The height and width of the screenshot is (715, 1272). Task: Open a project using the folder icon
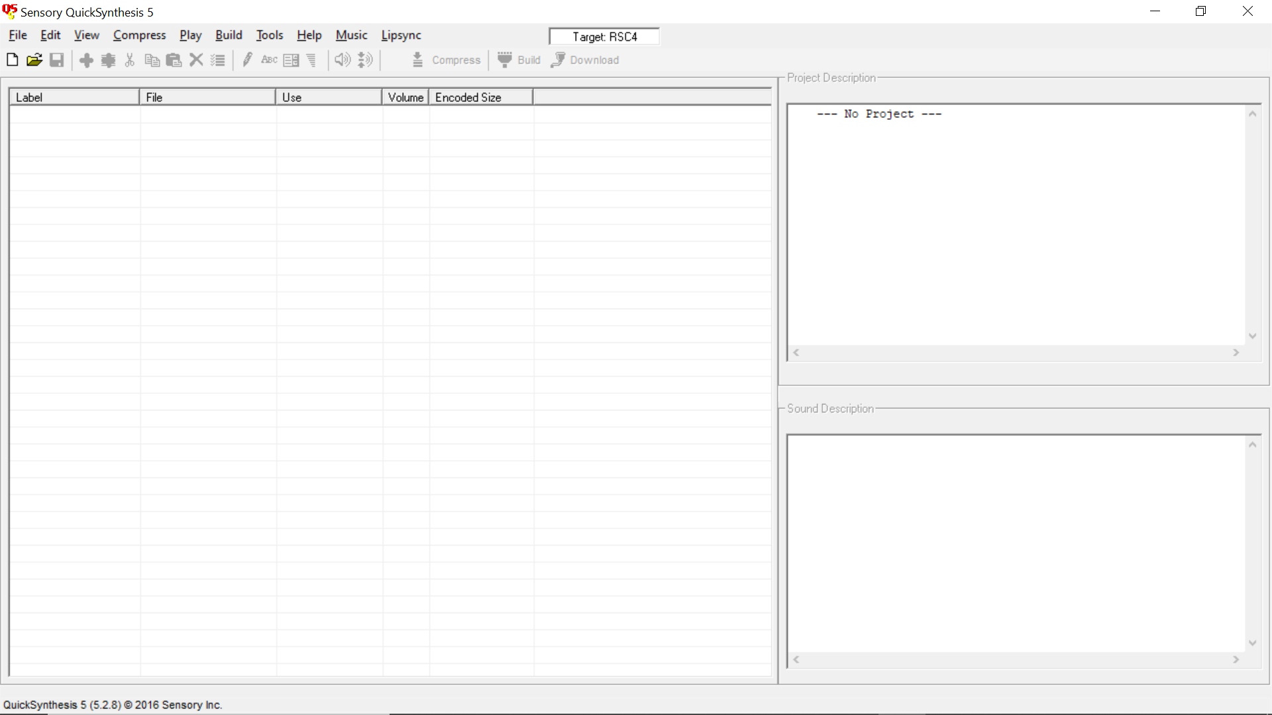tap(34, 60)
